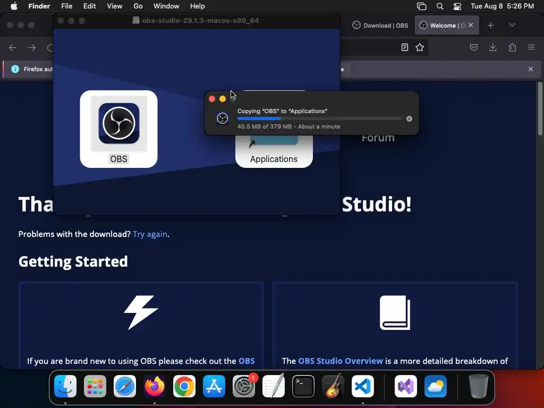
Task: Save page to Pocket in Firefox
Action: [473, 47]
